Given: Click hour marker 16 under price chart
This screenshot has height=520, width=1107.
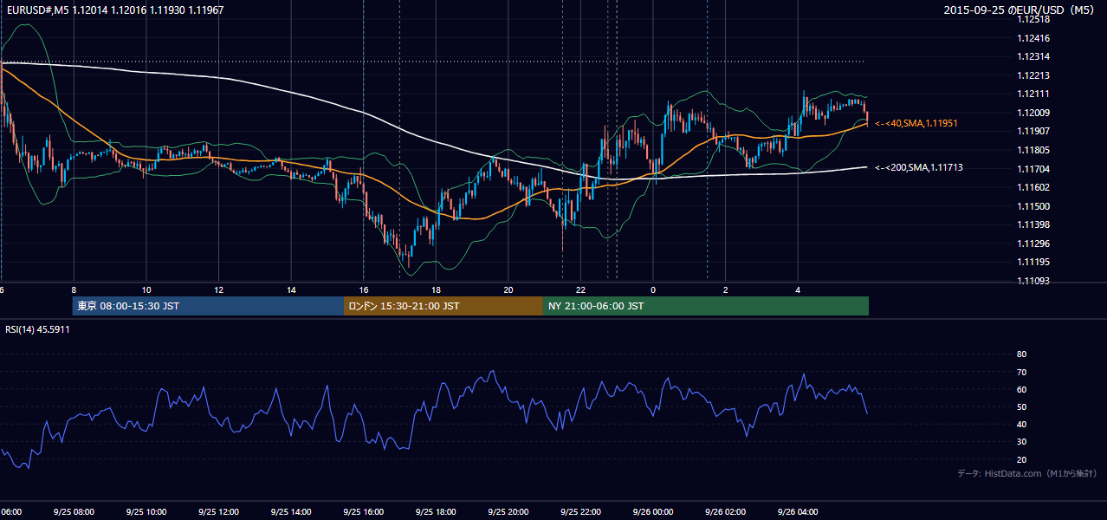Looking at the screenshot, I should 364,289.
